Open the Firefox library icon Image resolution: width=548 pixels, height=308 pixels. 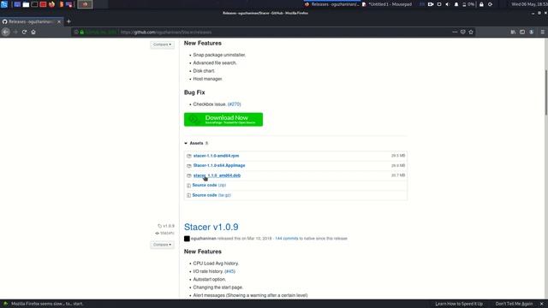pyautogui.click(x=513, y=32)
